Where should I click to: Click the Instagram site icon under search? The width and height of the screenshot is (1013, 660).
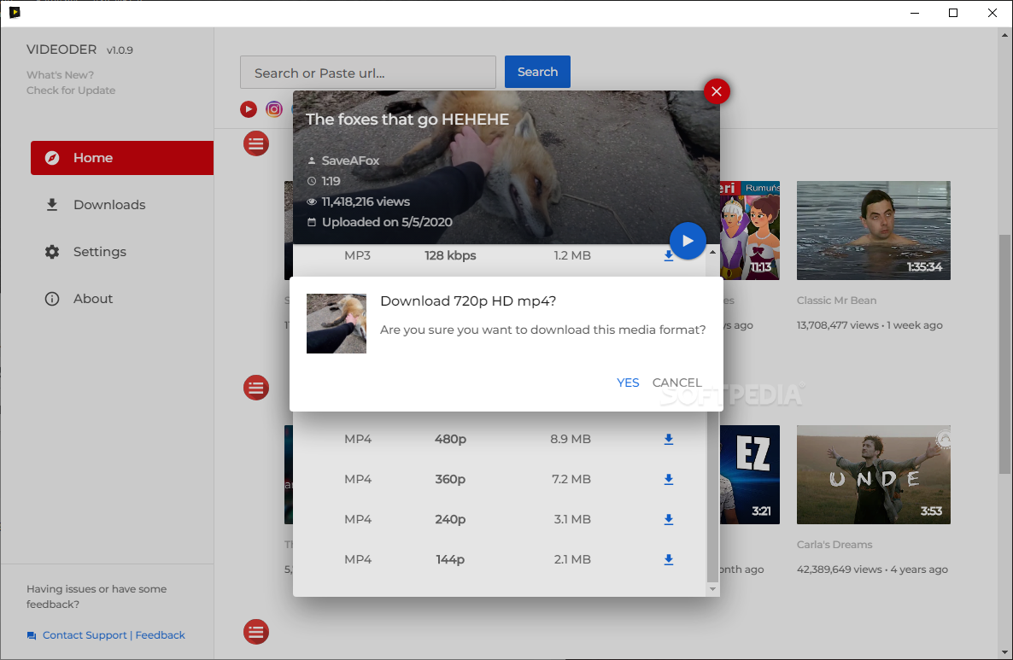pyautogui.click(x=274, y=109)
